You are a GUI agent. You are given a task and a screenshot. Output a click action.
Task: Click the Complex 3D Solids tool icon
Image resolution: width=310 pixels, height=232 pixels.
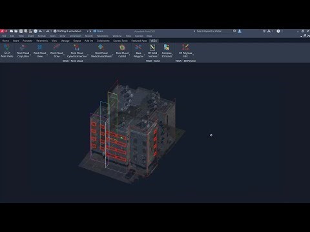tap(167, 48)
